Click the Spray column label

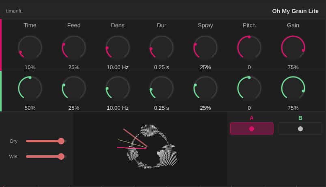205,25
